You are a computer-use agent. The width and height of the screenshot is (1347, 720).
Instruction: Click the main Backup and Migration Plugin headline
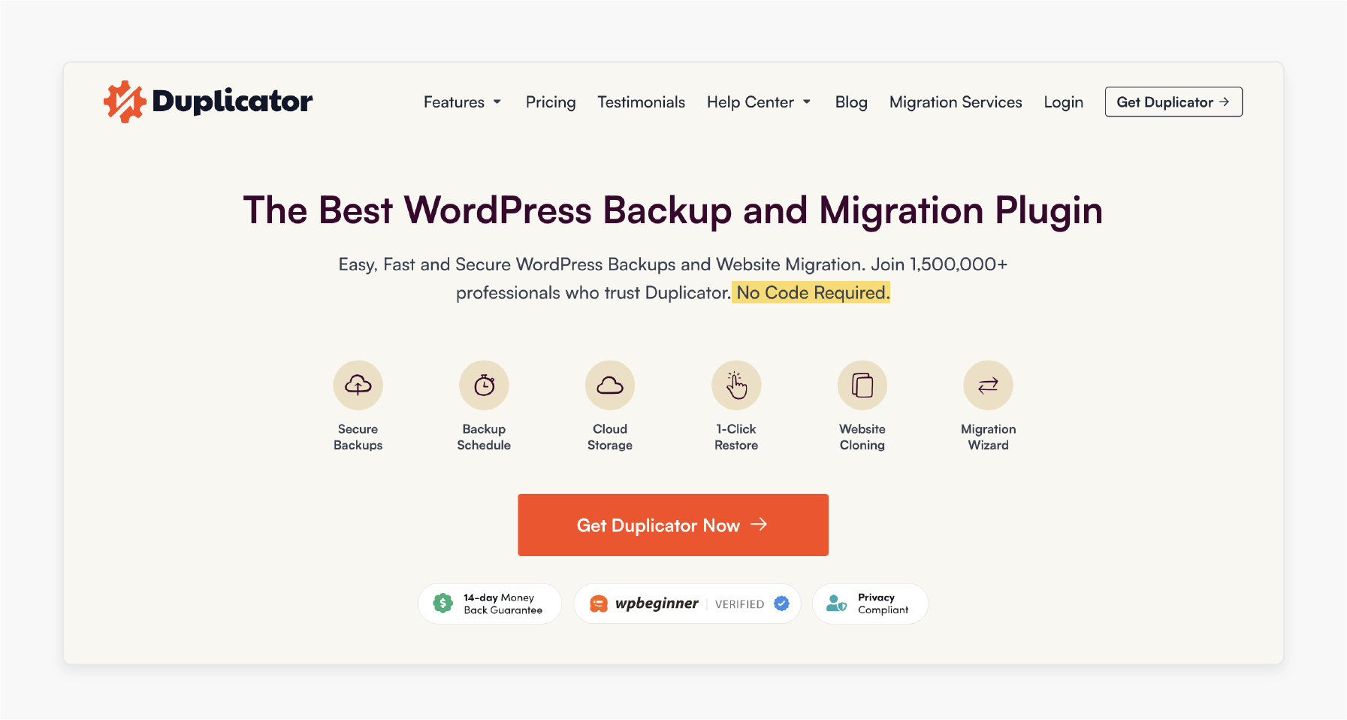673,210
